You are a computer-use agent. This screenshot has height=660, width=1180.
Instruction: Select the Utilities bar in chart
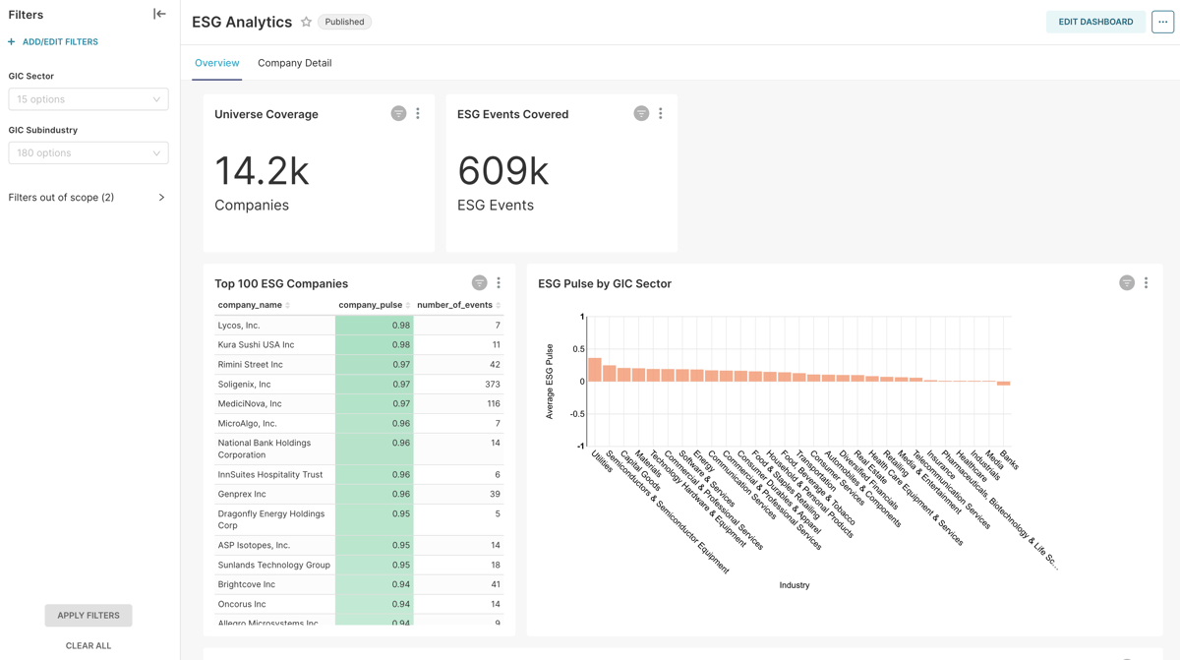click(594, 370)
